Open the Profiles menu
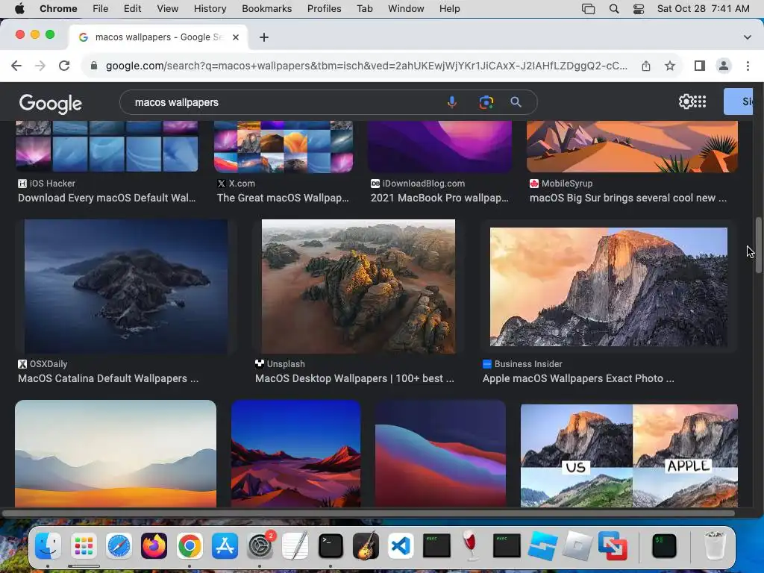The image size is (764, 573). tap(324, 9)
